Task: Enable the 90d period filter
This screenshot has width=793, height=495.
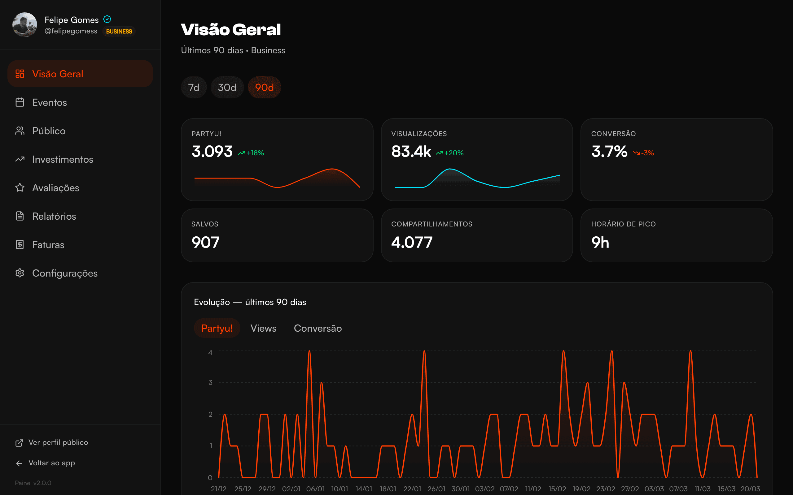Action: click(x=265, y=87)
